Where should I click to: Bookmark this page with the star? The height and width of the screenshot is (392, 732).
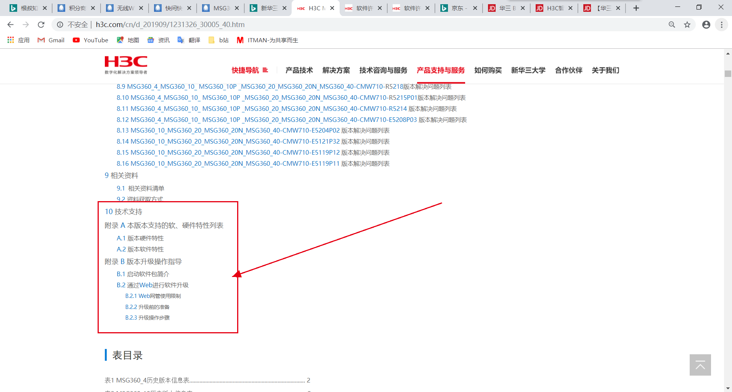pyautogui.click(x=687, y=25)
